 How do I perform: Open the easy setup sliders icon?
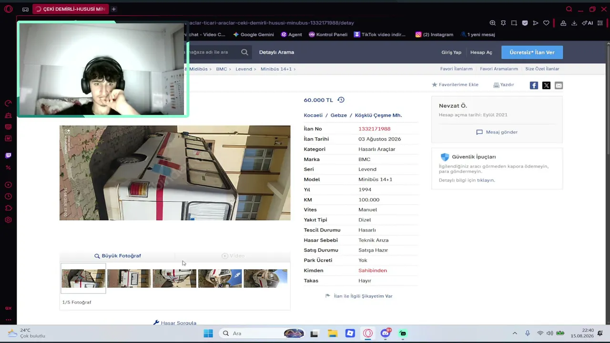tap(600, 23)
